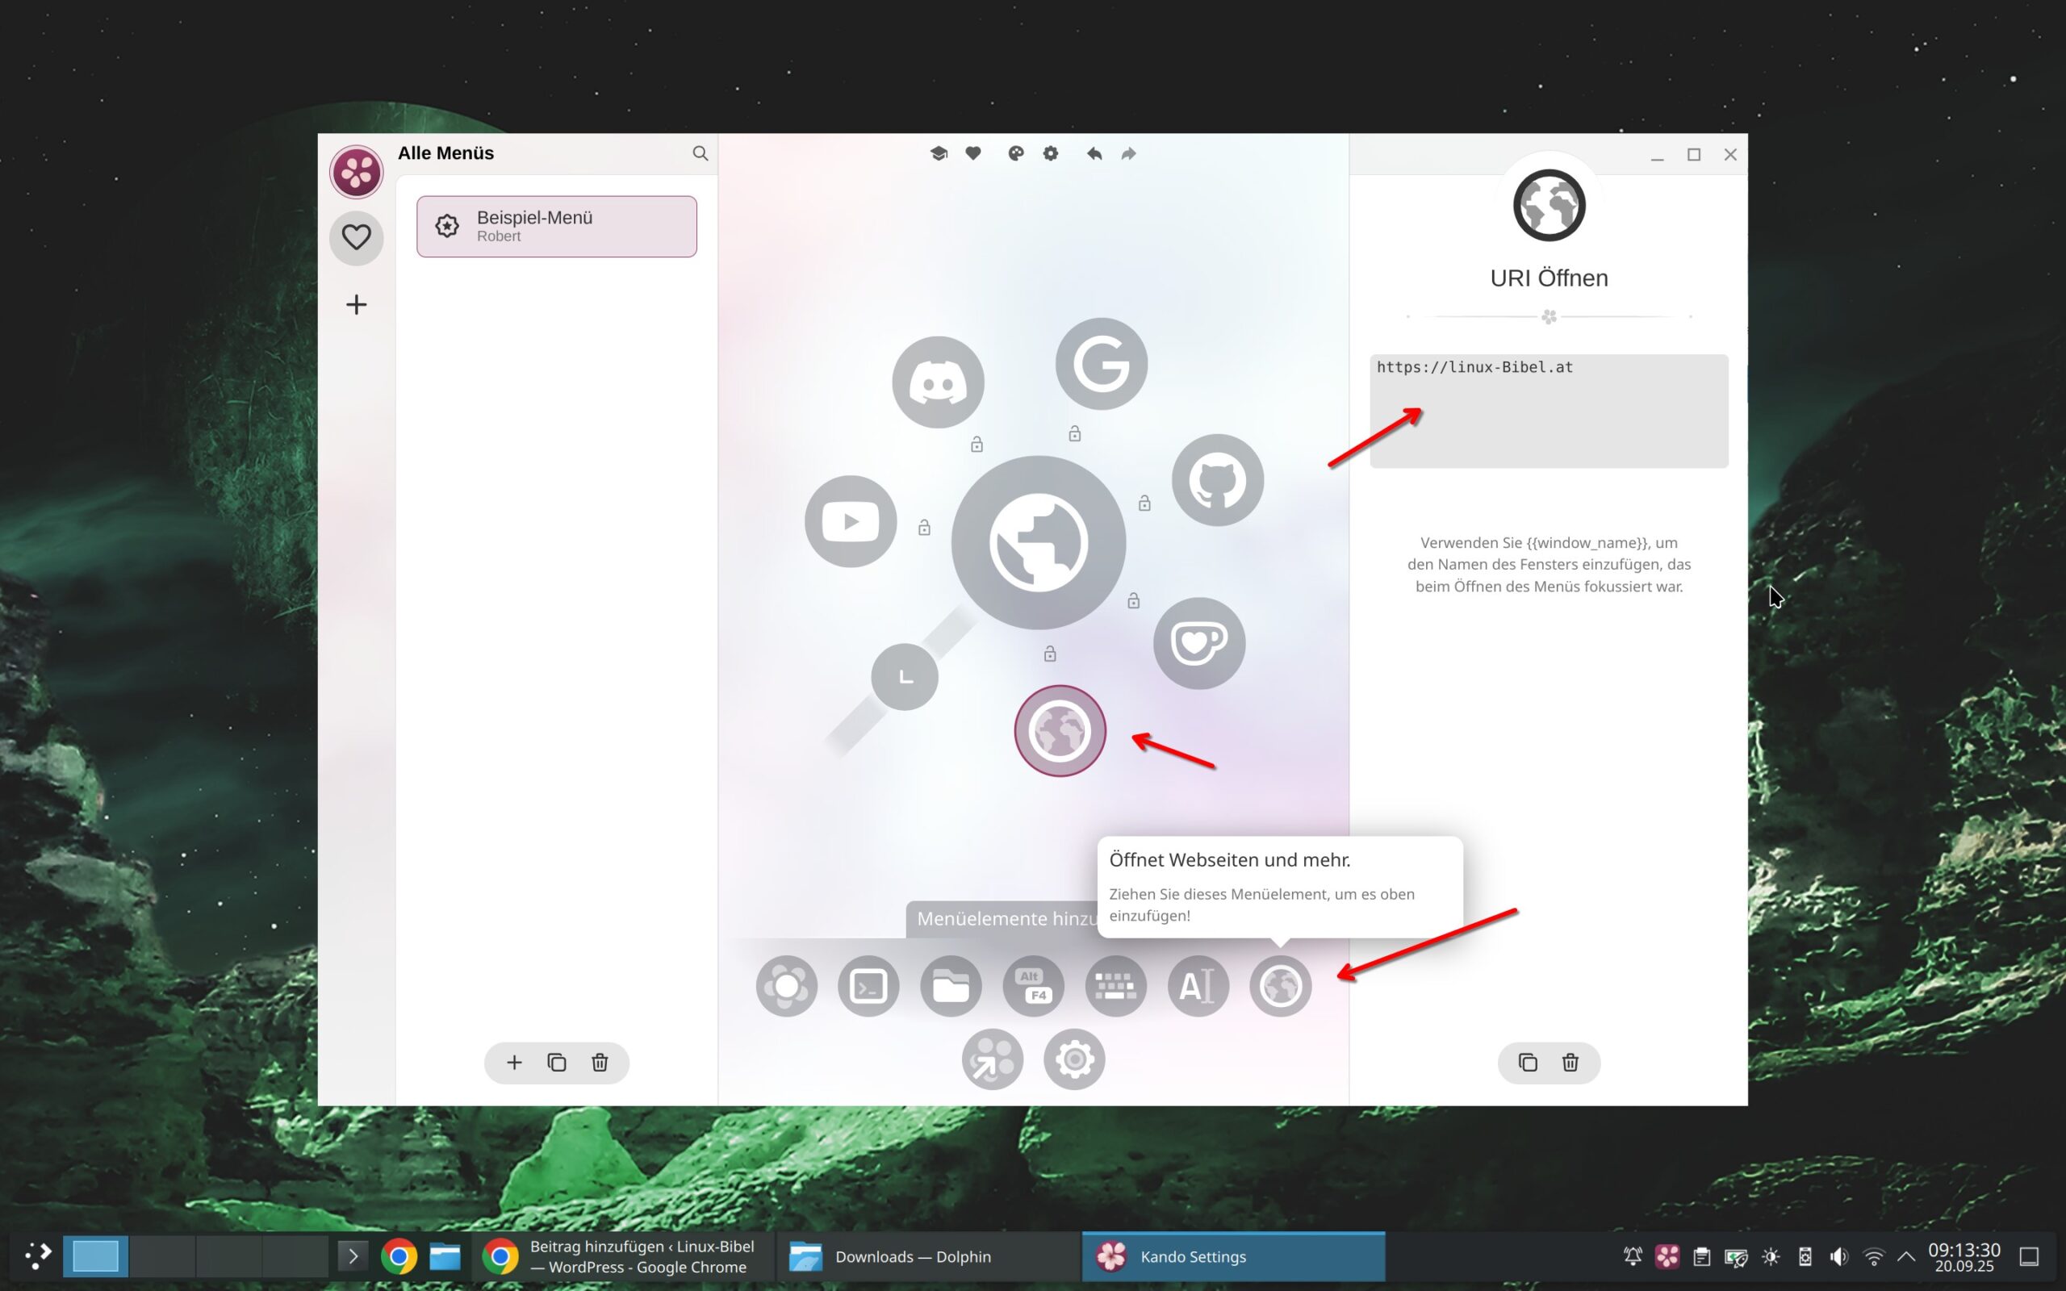The height and width of the screenshot is (1291, 2066).
Task: Open the Kando all-menus collection icon
Action: click(356, 172)
